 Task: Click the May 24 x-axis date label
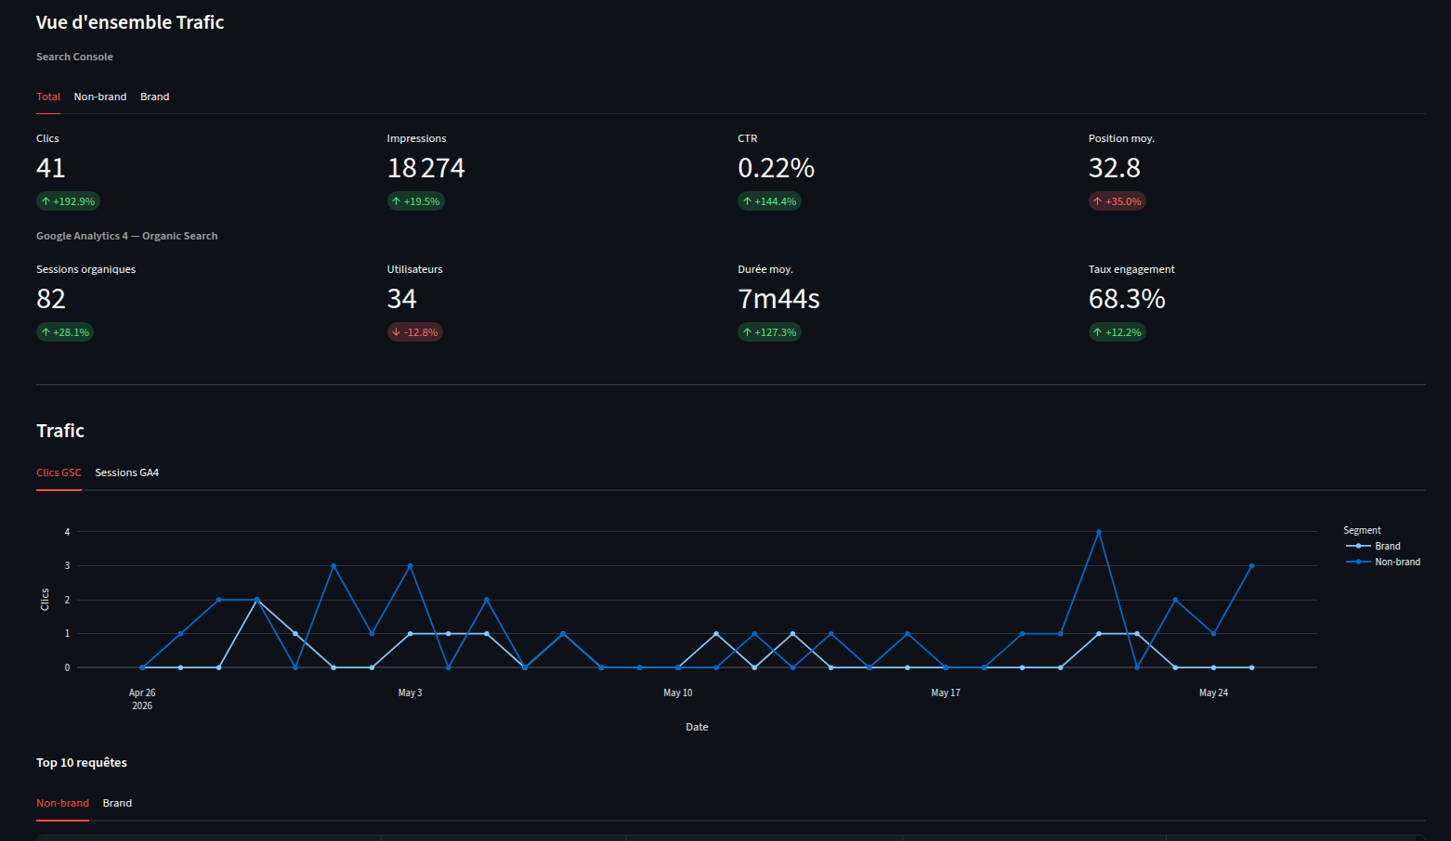[1213, 692]
